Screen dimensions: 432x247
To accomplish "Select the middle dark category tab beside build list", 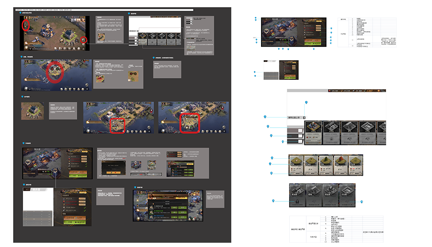I will click(295, 136).
